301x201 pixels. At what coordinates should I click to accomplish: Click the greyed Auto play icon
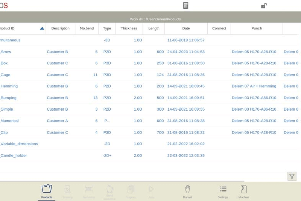tap(151, 190)
